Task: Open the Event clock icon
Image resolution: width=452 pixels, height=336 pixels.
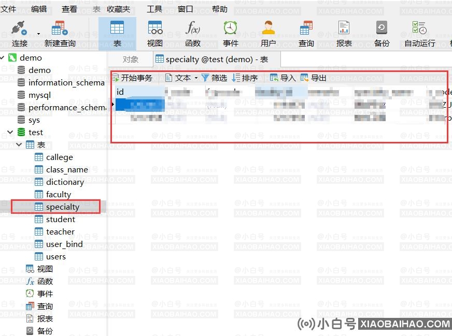Action: pyautogui.click(x=230, y=28)
